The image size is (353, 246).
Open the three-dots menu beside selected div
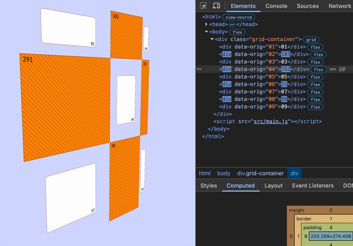click(199, 69)
